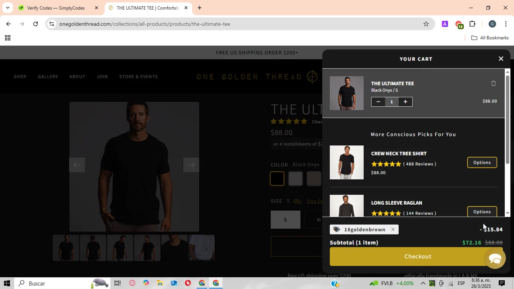Open the Extensions puzzle menu
Image resolution: width=514 pixels, height=289 pixels.
tap(473, 24)
